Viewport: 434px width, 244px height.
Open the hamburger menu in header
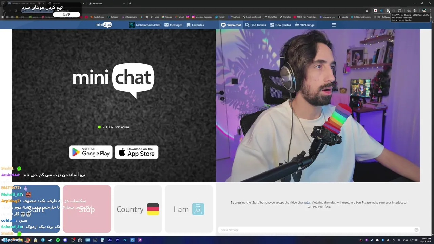pyautogui.click(x=334, y=25)
